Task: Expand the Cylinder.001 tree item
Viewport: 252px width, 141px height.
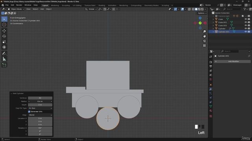Action: (x=213, y=32)
